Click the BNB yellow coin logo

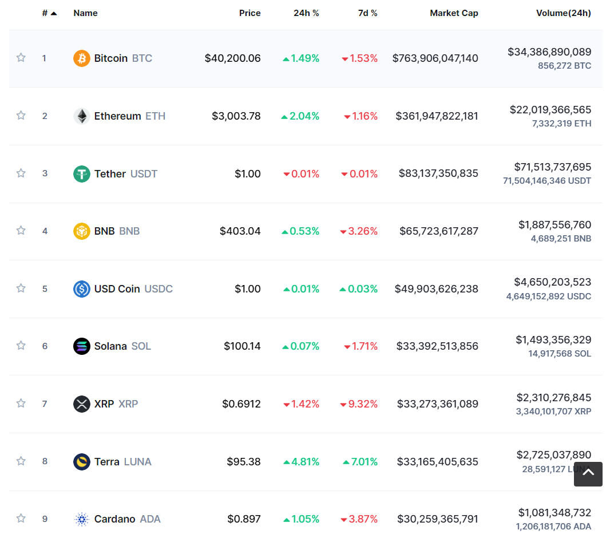[82, 231]
